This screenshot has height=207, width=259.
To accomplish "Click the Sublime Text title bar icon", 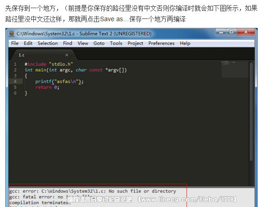I will click(12, 33).
